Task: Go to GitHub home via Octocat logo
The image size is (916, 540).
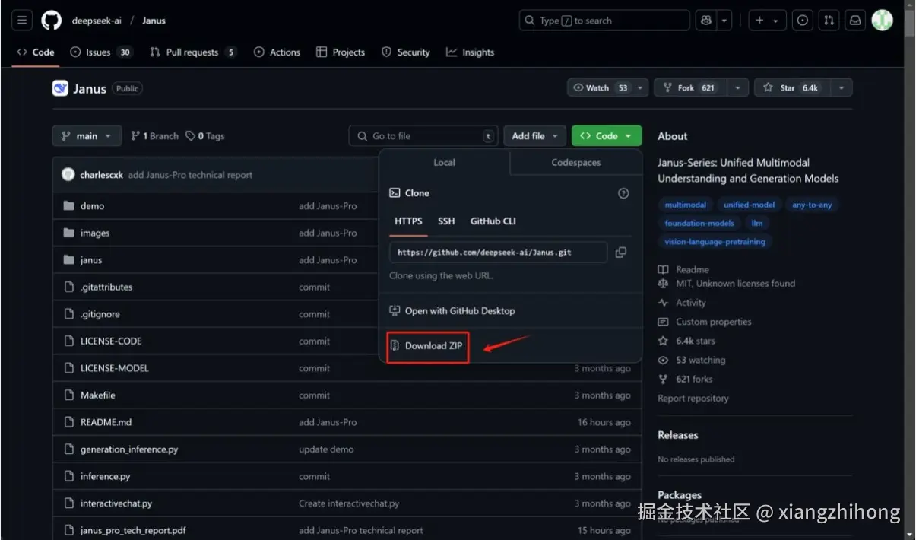Action: [x=51, y=21]
